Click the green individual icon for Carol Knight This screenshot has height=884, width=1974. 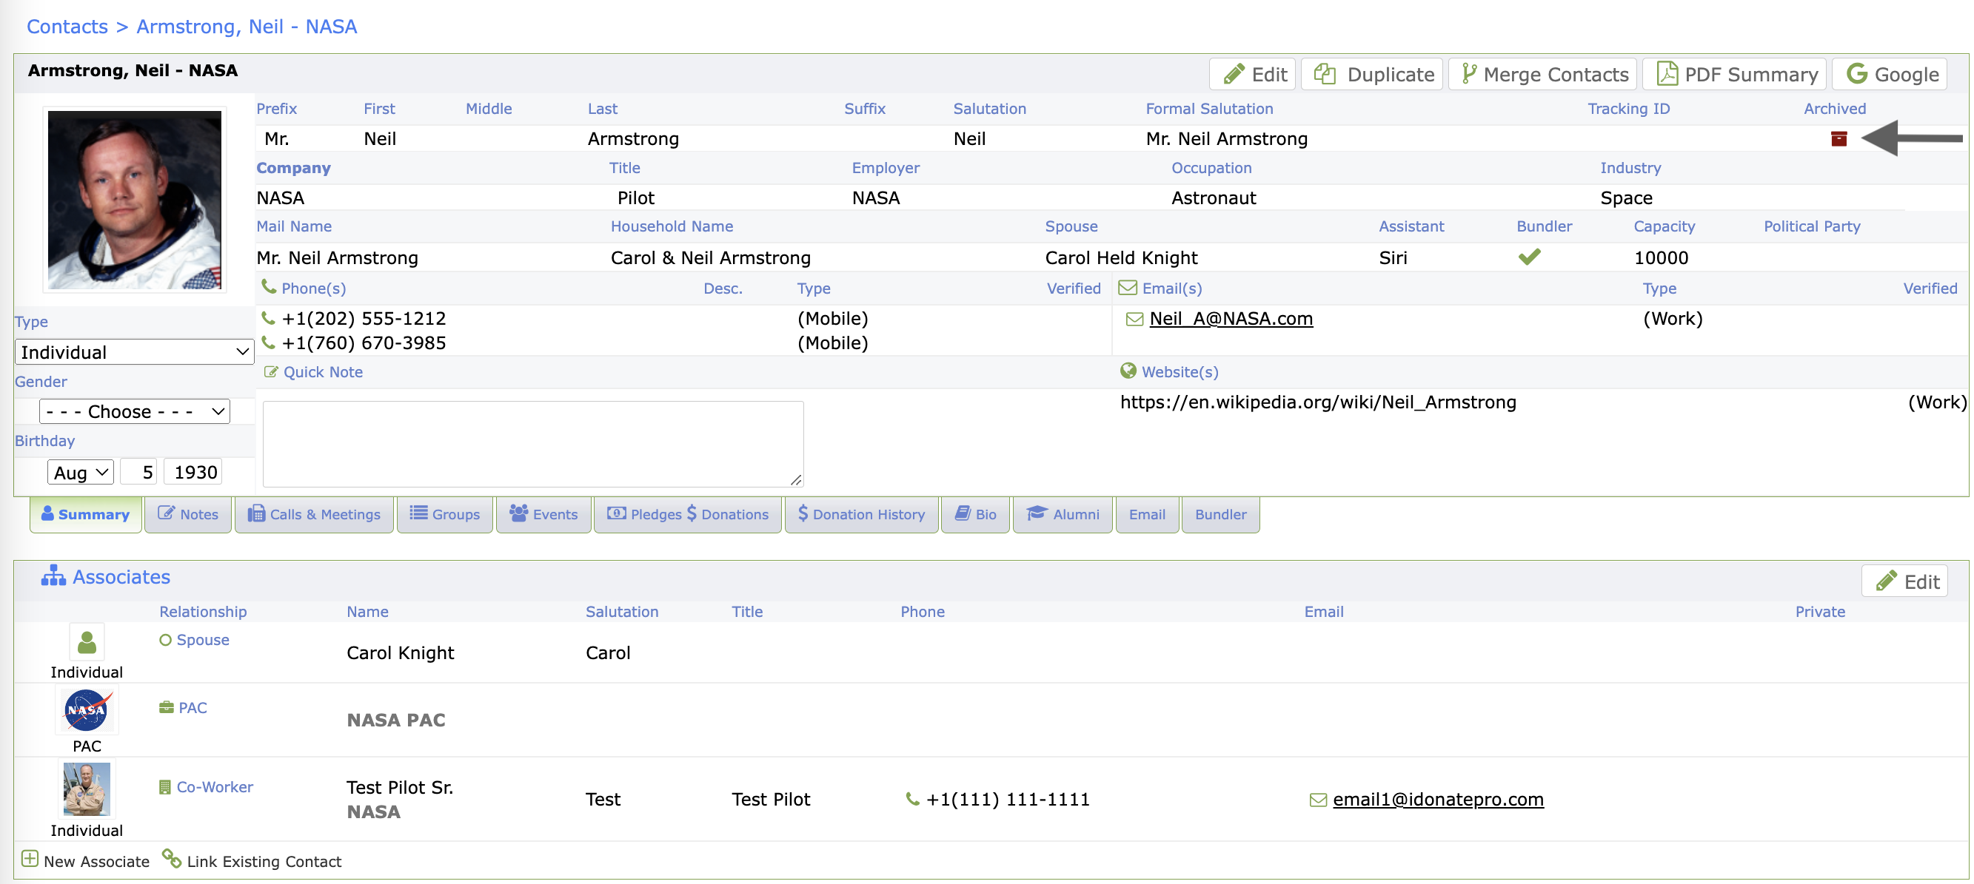click(x=87, y=641)
